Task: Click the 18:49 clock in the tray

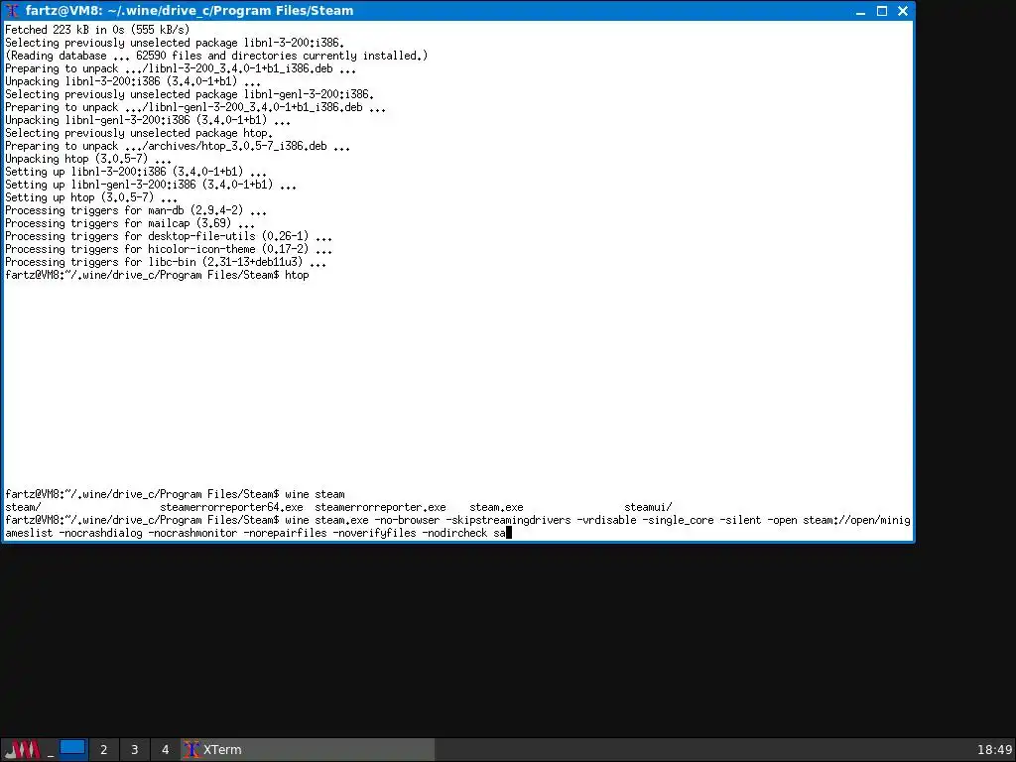Action: pos(994,750)
